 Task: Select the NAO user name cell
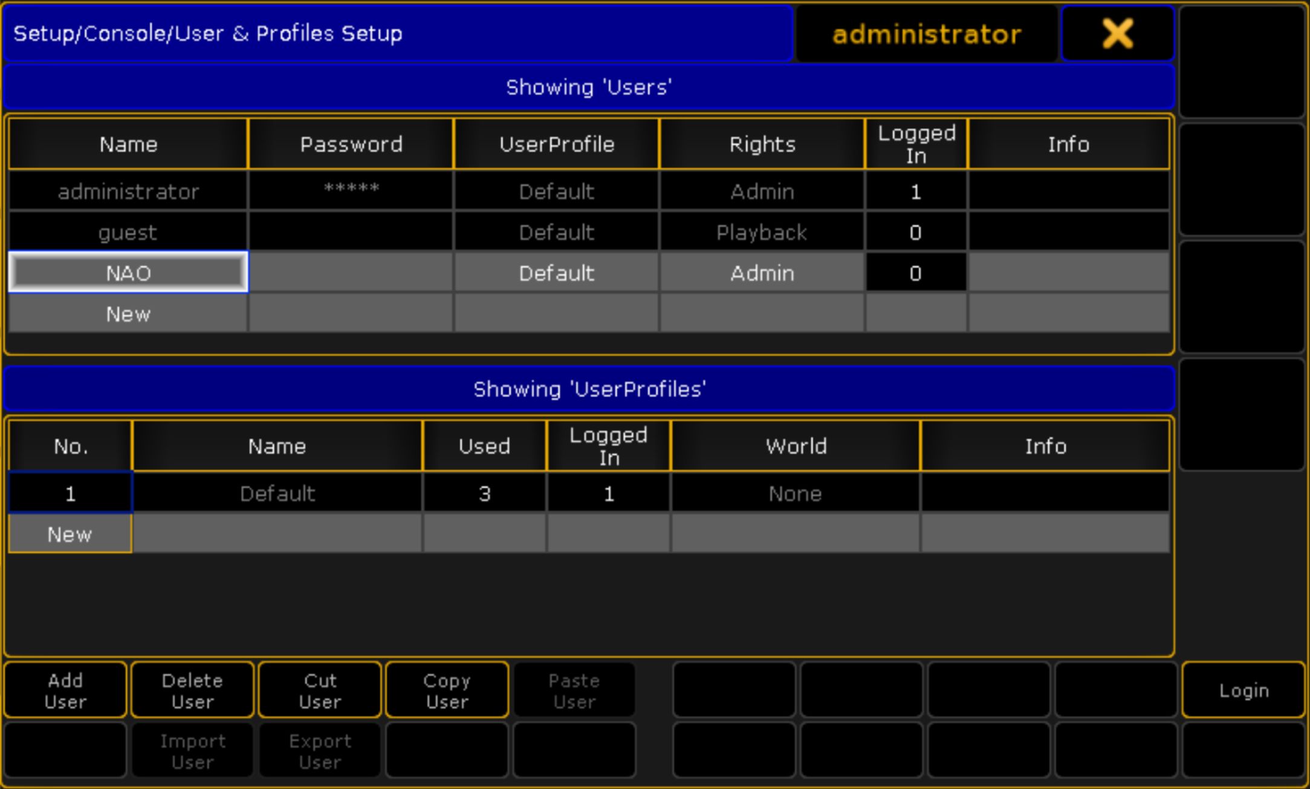(x=128, y=273)
